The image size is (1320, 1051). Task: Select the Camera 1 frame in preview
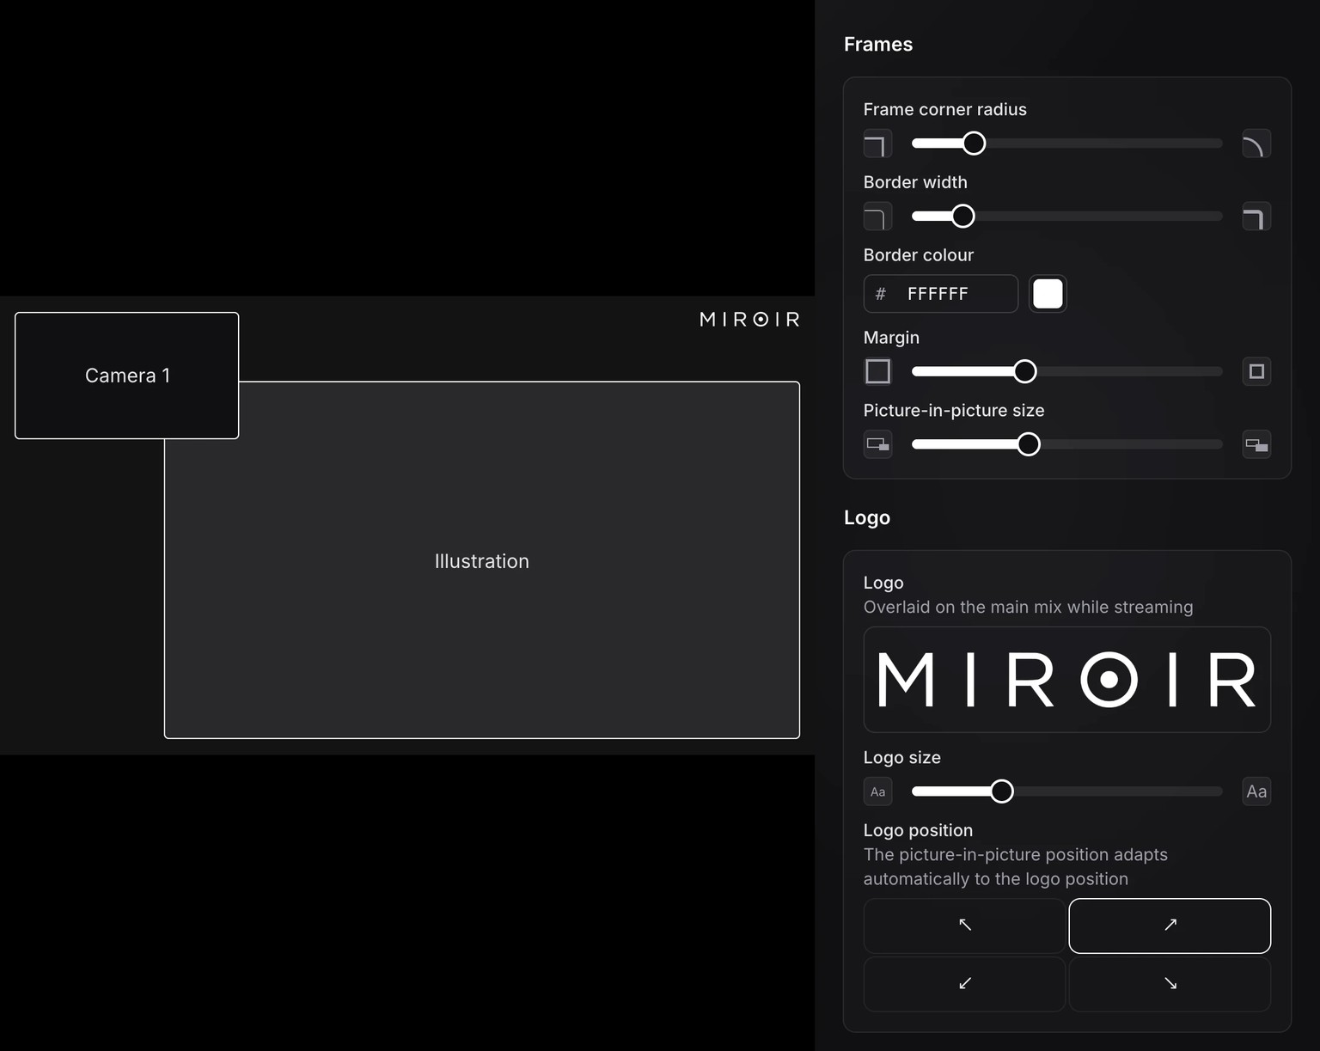(127, 376)
